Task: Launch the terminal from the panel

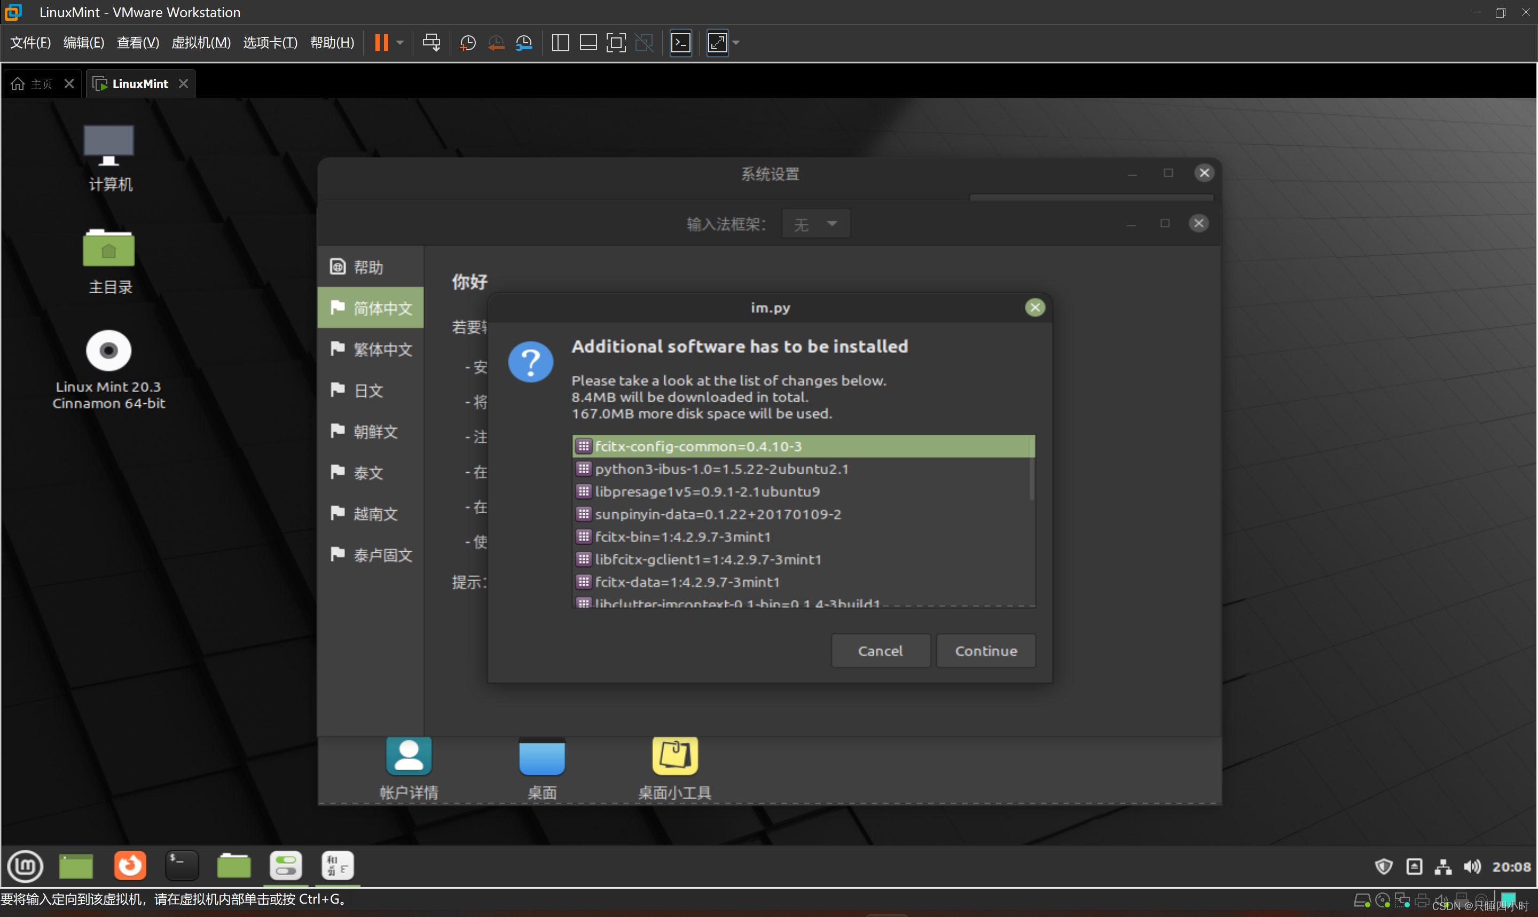Action: 182,866
